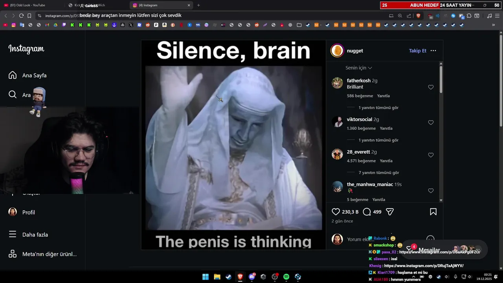Viewport: 503px width, 283px height.
Task: Open Windows Start menu
Action: point(206,277)
